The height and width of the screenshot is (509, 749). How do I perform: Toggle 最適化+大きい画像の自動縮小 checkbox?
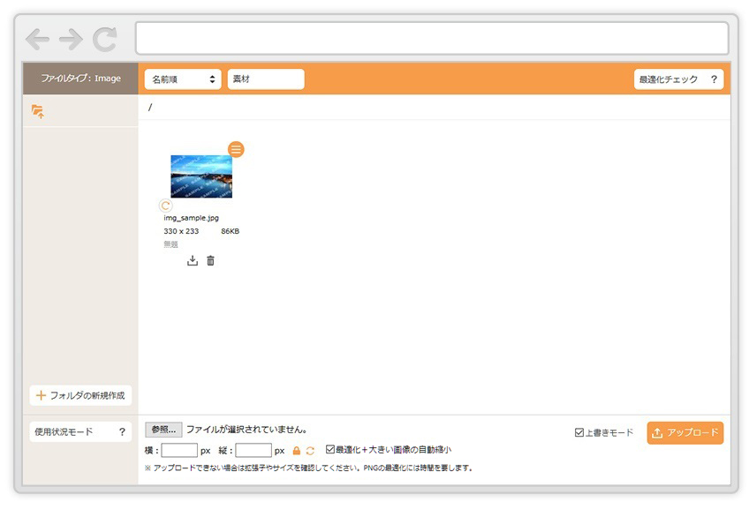point(330,449)
